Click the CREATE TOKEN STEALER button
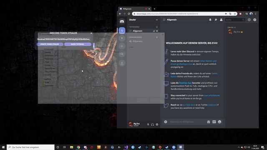The height and width of the screenshot is (150, 267). [50, 44]
